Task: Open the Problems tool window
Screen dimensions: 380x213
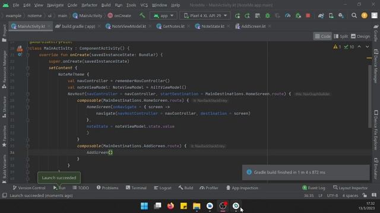Action: click(x=107, y=188)
